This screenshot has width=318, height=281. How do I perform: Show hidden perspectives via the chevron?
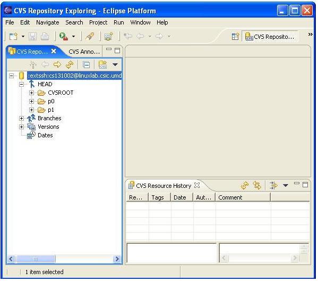tap(310, 34)
